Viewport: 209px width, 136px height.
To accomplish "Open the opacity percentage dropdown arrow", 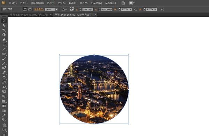I will click(x=57, y=9).
